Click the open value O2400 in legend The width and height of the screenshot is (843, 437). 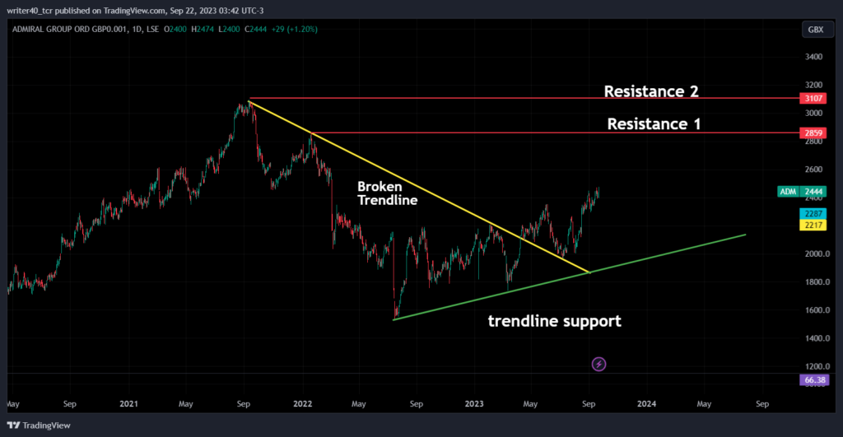[x=175, y=29]
